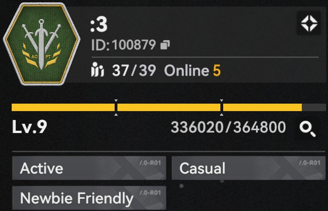The width and height of the screenshot is (328, 211).
Task: Click the ID: 100879 text
Action: [x=124, y=45]
